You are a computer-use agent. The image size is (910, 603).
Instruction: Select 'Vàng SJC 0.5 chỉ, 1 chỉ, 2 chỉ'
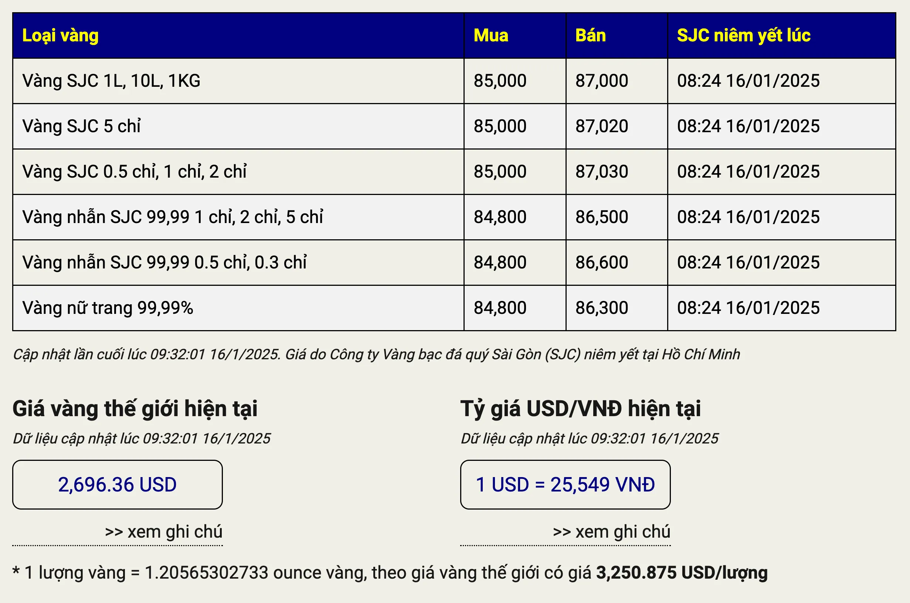[x=134, y=171]
